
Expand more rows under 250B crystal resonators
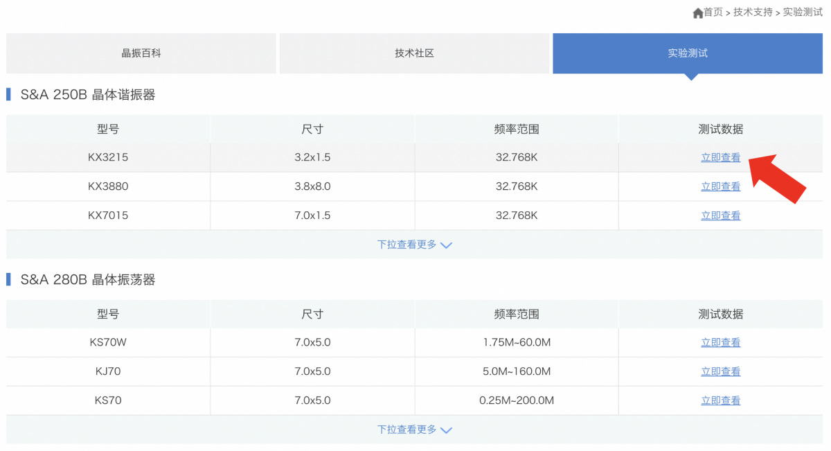[407, 245]
